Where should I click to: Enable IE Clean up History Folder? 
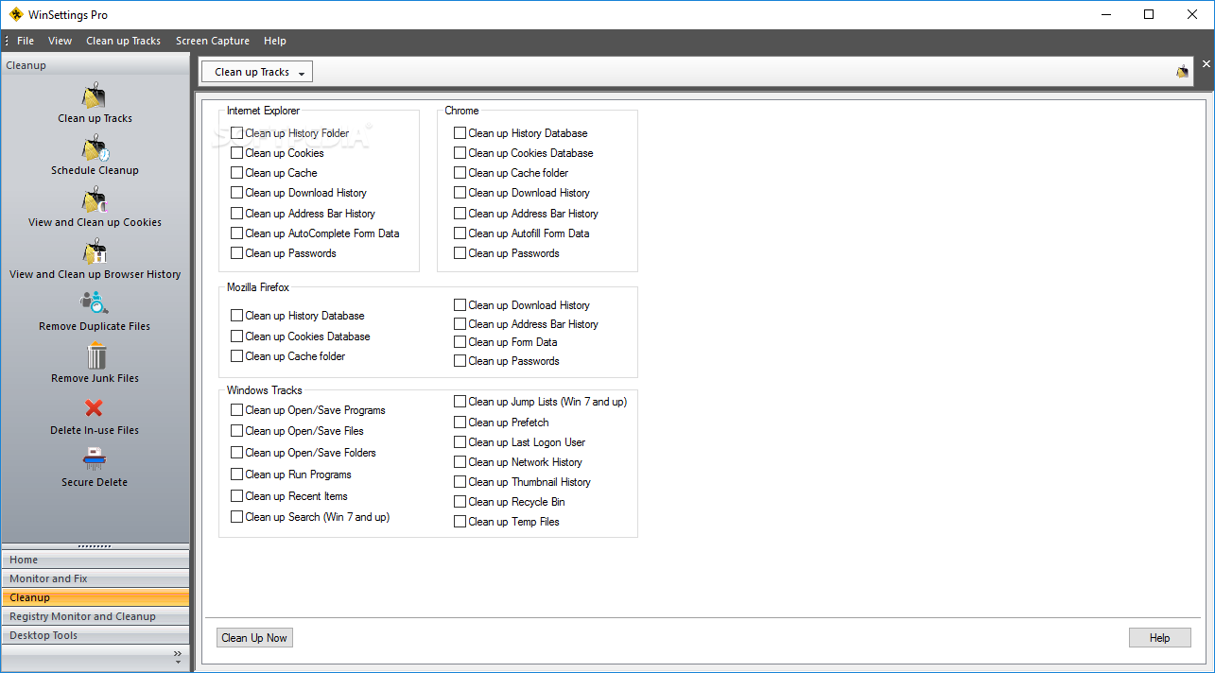pyautogui.click(x=236, y=133)
